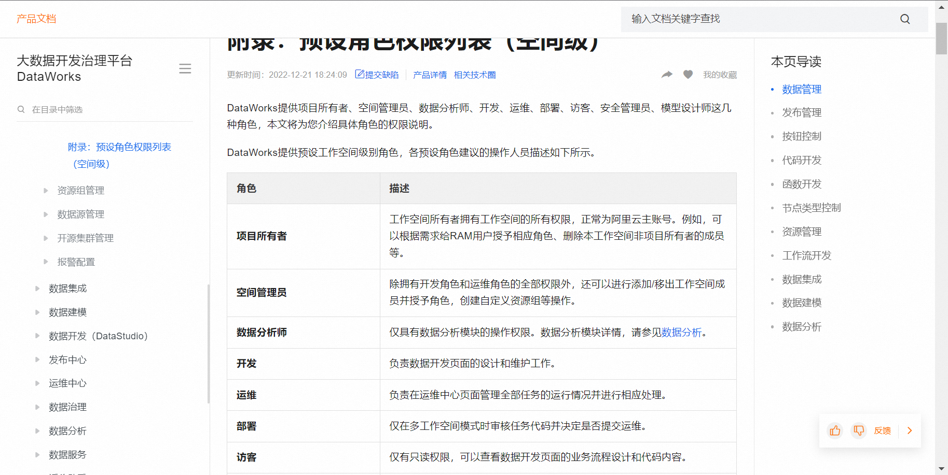
Task: Click the 提交缺陷 link
Action: (382, 75)
